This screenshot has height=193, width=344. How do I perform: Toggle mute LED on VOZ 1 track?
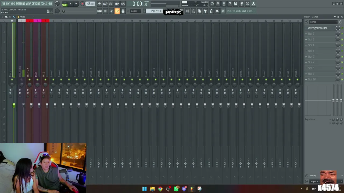(45, 80)
